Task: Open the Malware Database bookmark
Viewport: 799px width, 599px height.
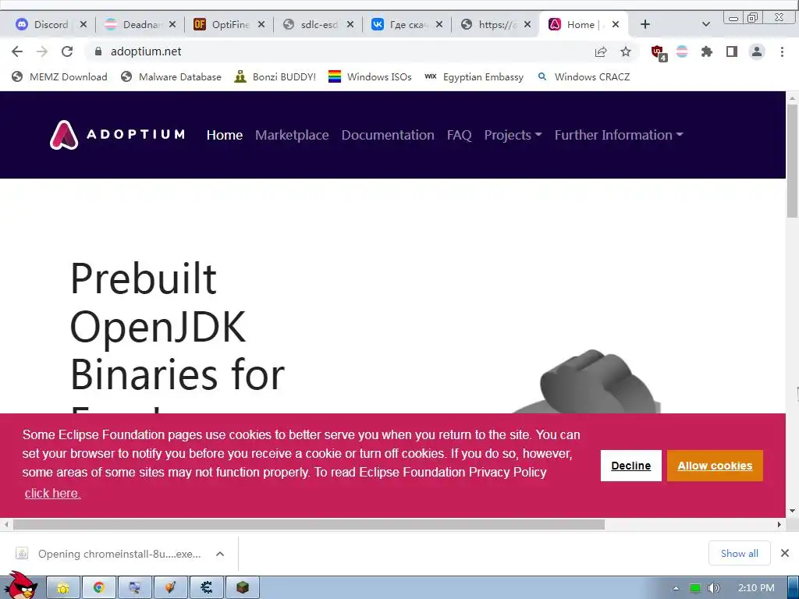Action: point(171,77)
